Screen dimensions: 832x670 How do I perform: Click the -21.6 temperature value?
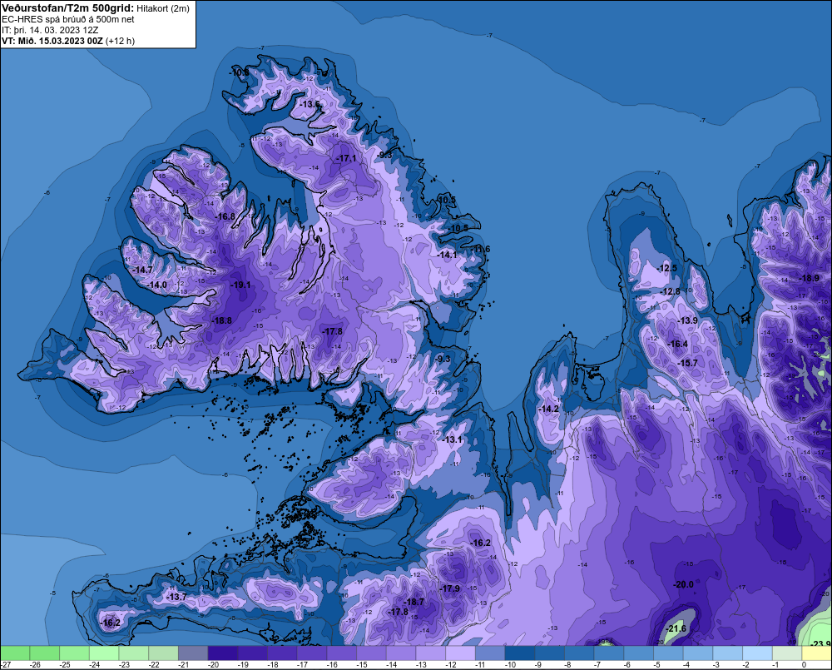tap(676, 628)
